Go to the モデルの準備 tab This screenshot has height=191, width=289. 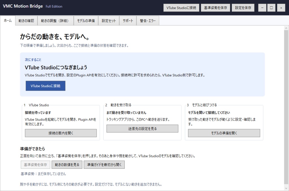[x=86, y=21]
